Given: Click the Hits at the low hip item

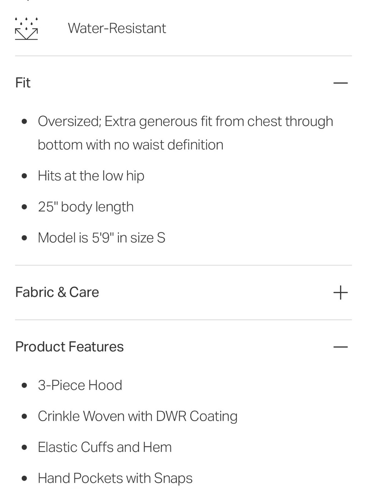Looking at the screenshot, I should [91, 176].
